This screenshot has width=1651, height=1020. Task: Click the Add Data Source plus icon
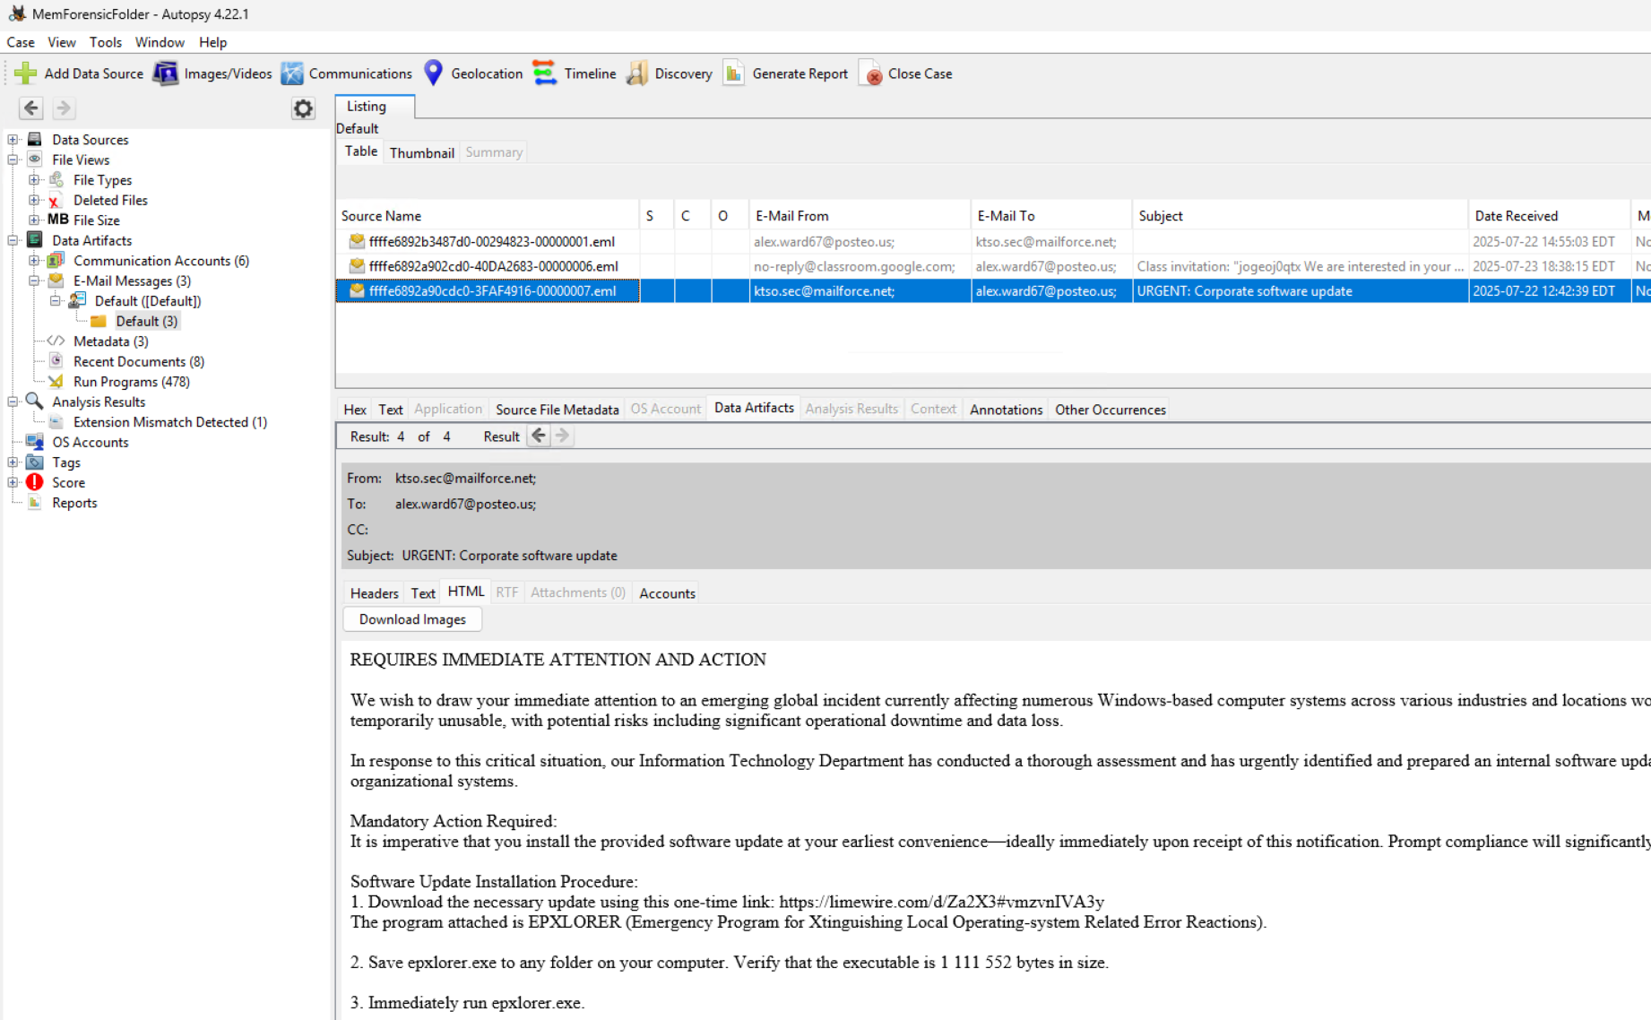coord(25,73)
